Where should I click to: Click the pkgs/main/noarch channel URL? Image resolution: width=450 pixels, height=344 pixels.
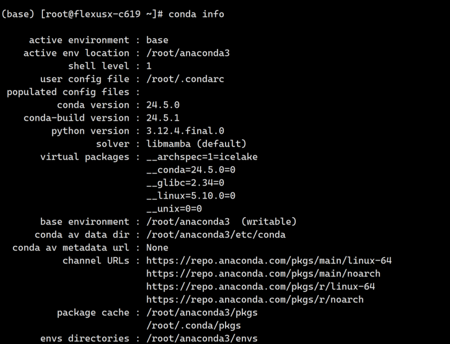[263, 274]
